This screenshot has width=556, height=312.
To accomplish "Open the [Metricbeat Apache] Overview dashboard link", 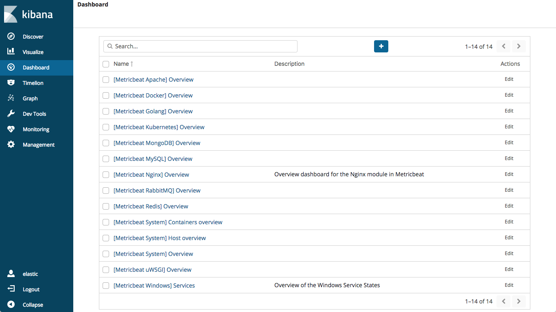I will pyautogui.click(x=153, y=80).
